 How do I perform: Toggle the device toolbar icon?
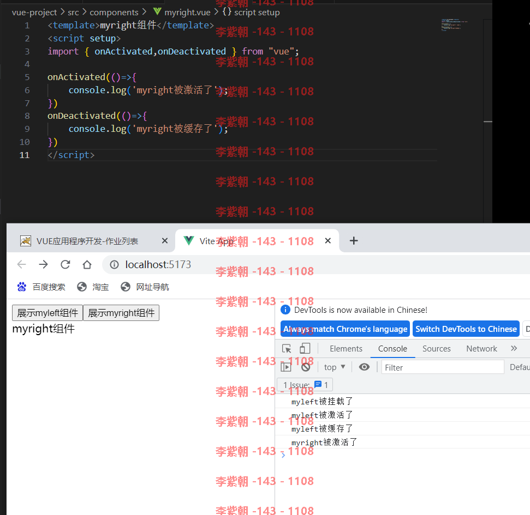[x=305, y=349]
